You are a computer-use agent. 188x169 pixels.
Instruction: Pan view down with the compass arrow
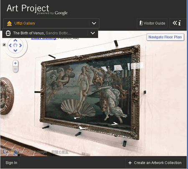point(15,51)
